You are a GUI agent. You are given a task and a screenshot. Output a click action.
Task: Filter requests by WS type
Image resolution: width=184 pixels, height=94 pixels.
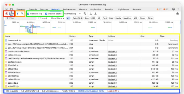point(135,18)
